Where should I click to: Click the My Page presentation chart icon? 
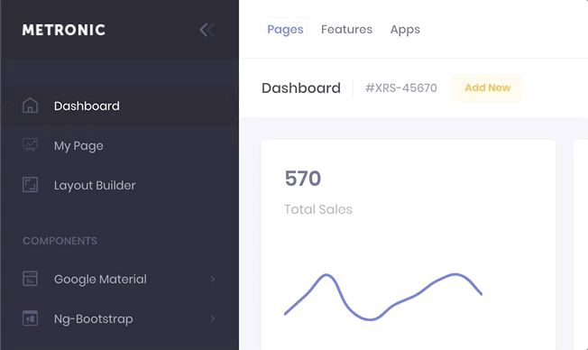tap(30, 145)
